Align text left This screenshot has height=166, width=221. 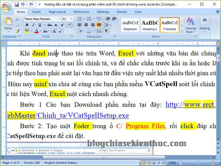click(80, 25)
